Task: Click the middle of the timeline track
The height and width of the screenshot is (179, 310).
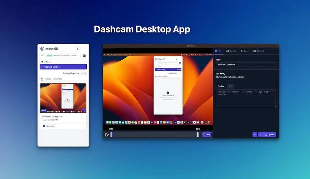Action: [x=155, y=135]
